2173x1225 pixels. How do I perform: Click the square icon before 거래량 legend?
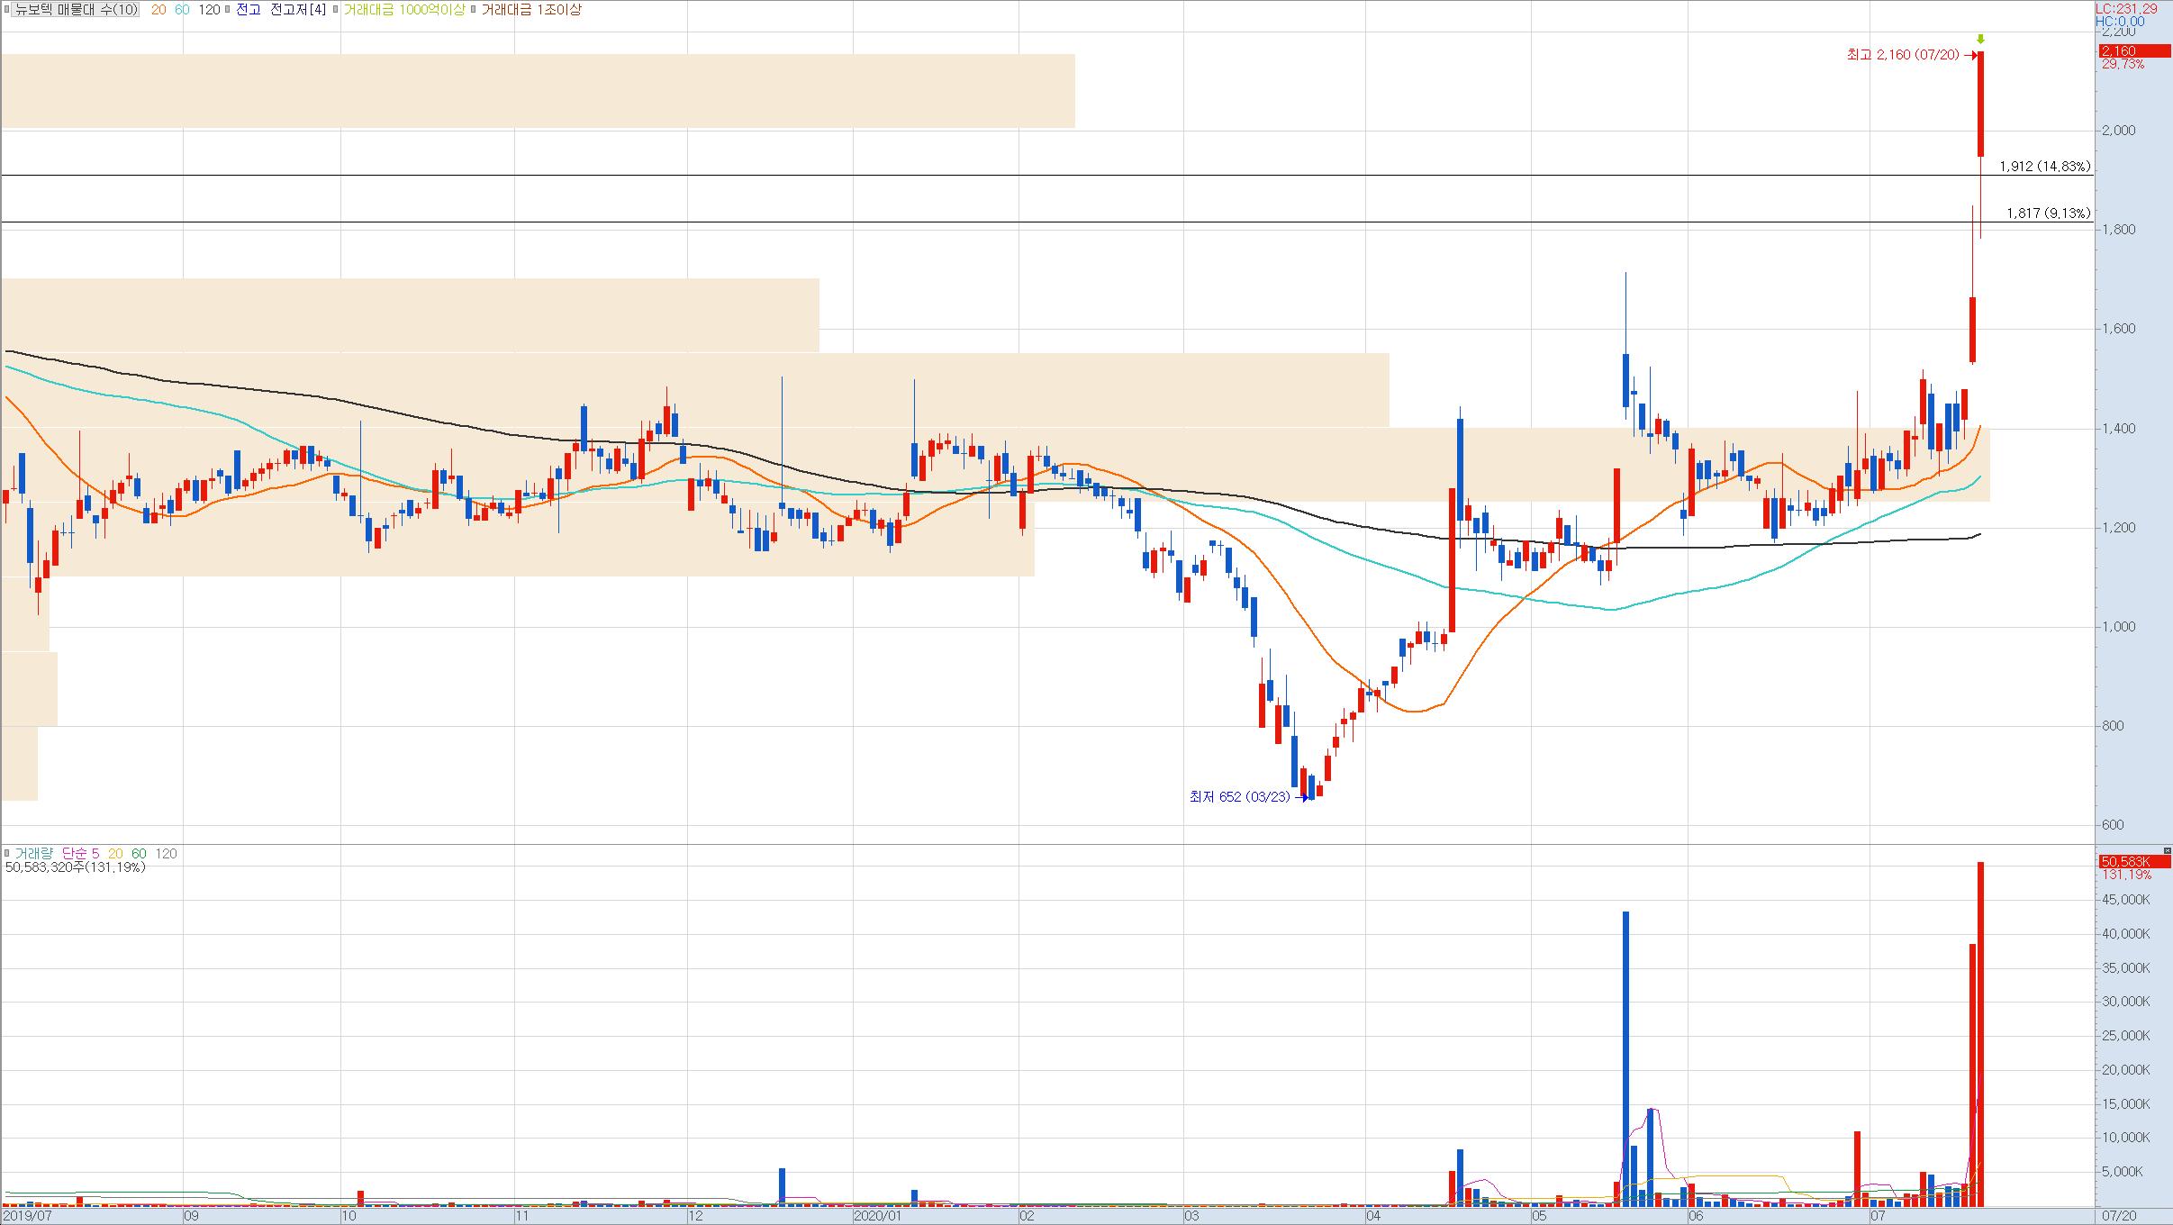click(7, 853)
